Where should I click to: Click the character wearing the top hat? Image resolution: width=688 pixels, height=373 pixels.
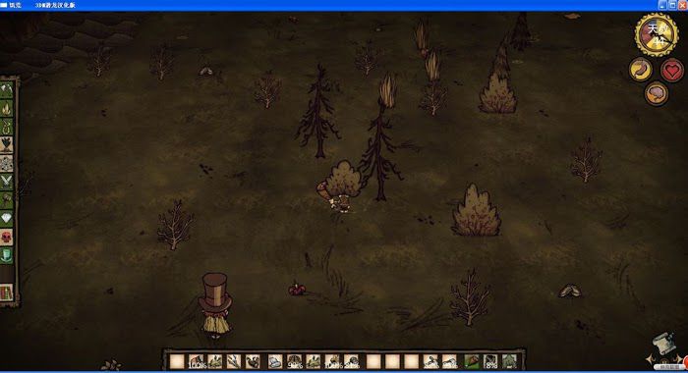215,305
